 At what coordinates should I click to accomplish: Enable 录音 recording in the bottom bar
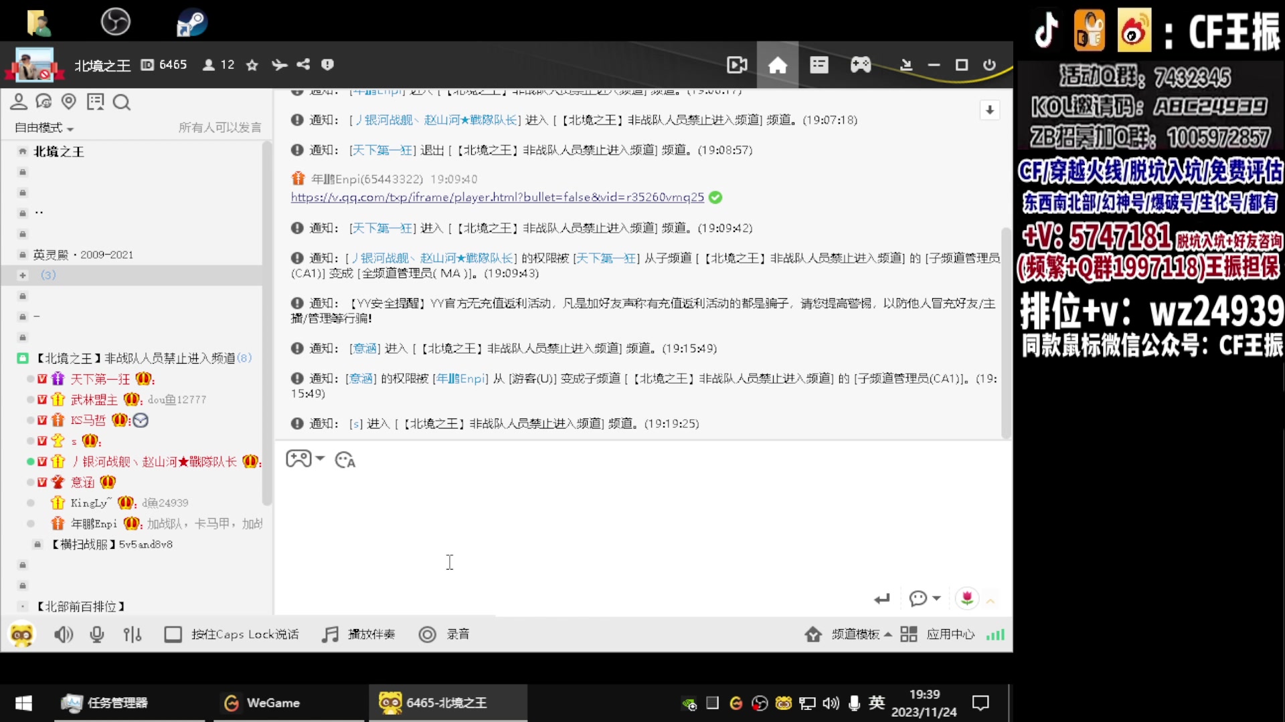pos(444,634)
